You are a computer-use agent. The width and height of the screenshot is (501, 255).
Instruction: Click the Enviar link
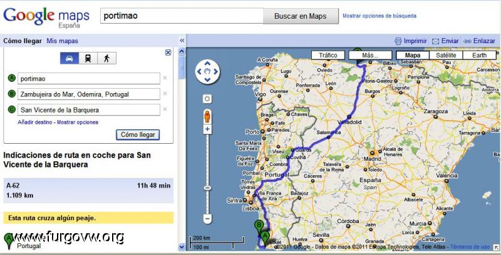click(x=450, y=41)
